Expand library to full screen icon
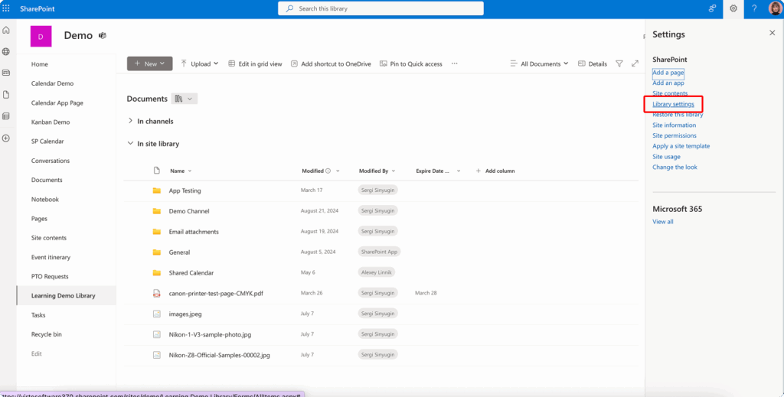This screenshot has width=784, height=397. pos(635,63)
